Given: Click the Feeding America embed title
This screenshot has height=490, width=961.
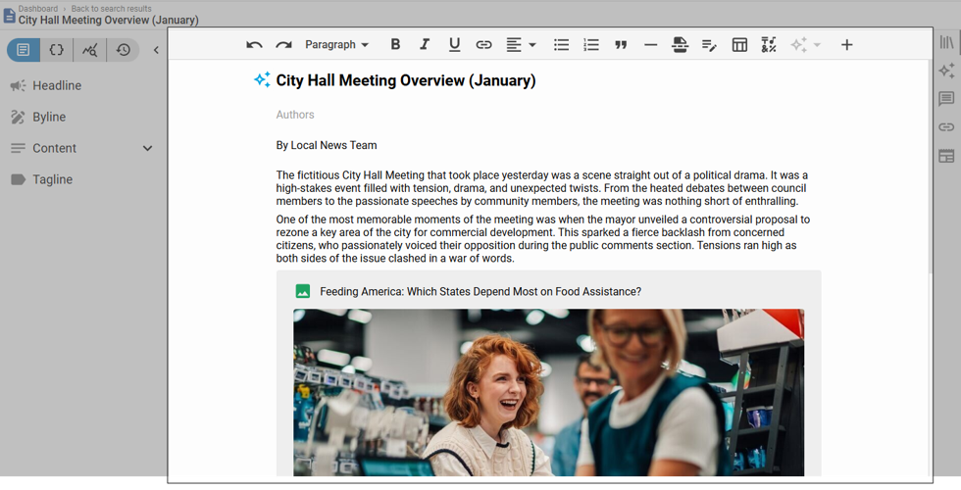Looking at the screenshot, I should tap(480, 292).
